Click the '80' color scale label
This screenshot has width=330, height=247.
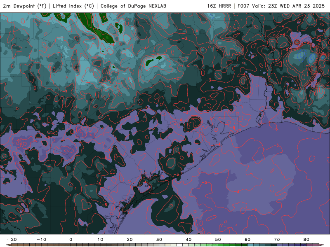pyautogui.click(x=306, y=240)
